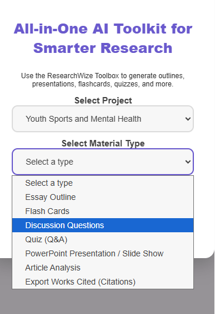Choose the Article Analysis option
The height and width of the screenshot is (314, 215).
click(103, 268)
